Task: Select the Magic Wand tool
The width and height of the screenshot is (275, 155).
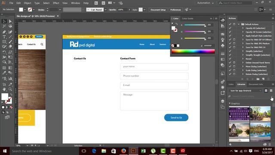Action: pos(4,26)
